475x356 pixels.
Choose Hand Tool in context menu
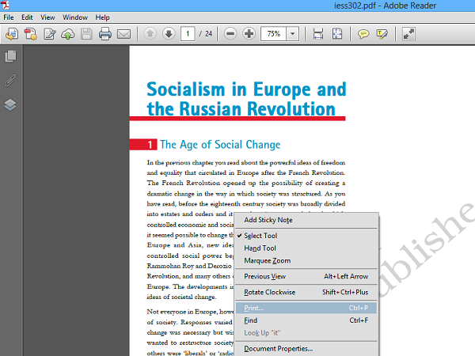(260, 248)
